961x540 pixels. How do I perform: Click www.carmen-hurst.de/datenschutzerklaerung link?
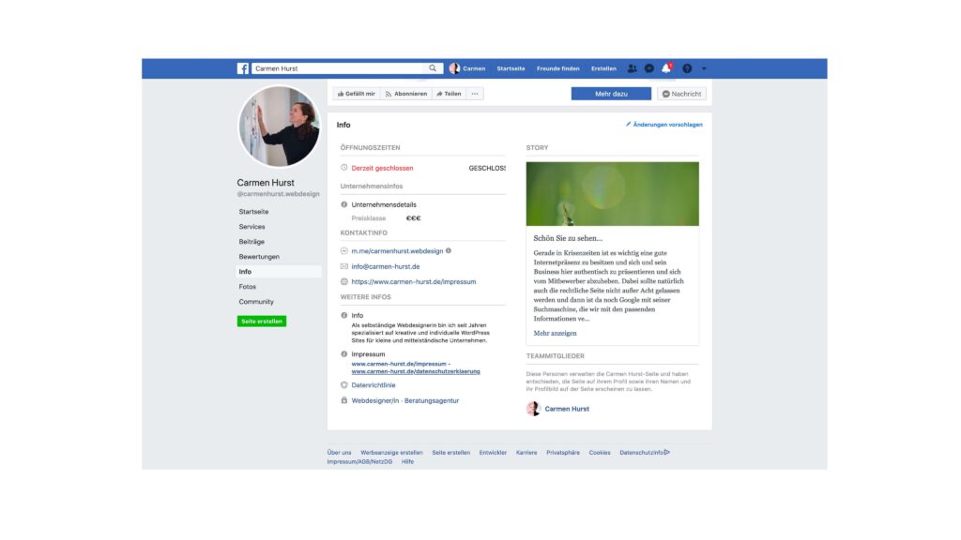(416, 371)
